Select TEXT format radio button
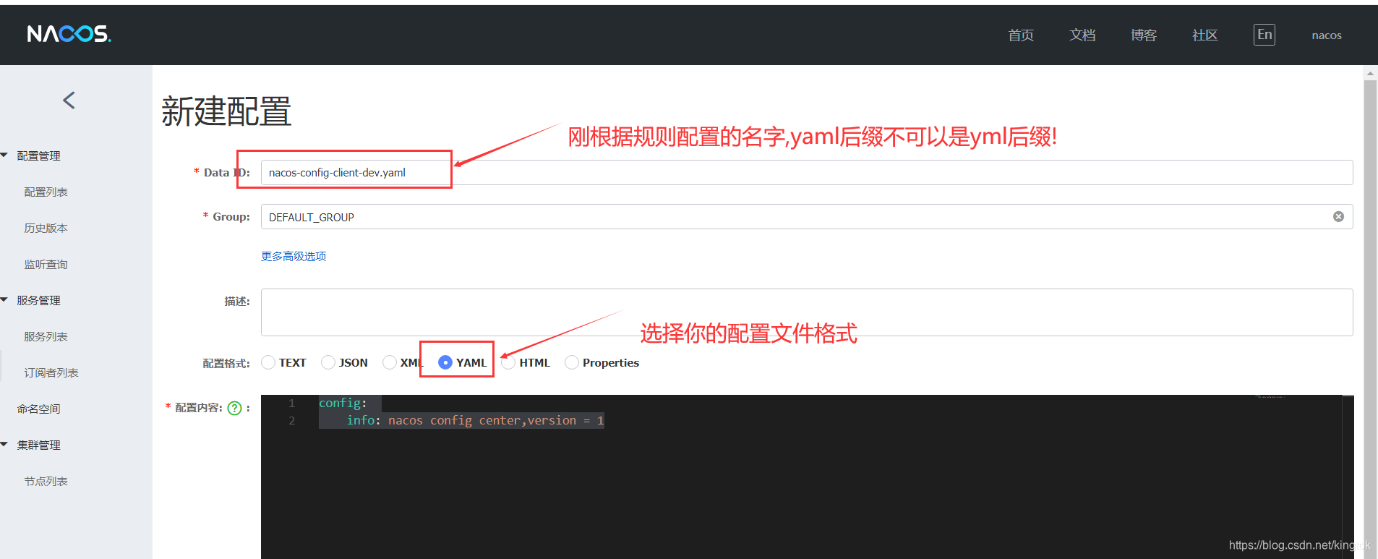Screen dimensions: 1378x559 (268, 362)
